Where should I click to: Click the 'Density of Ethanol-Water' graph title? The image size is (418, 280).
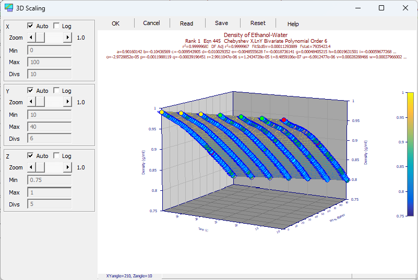tap(256, 35)
